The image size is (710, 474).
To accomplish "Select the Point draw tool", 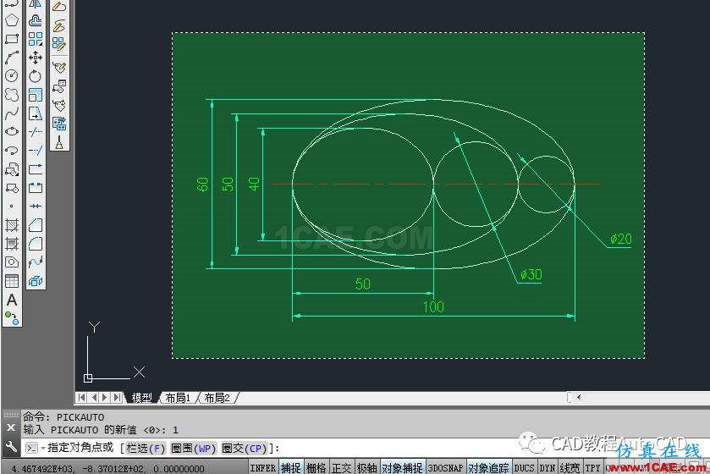I will tap(11, 207).
